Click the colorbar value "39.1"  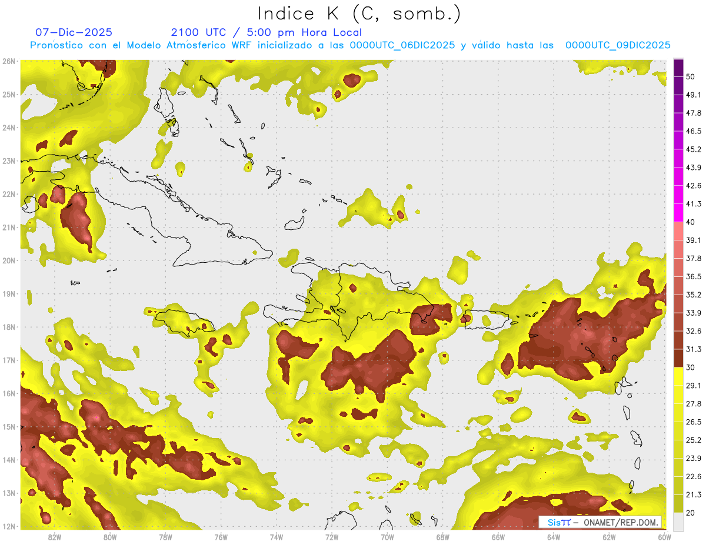(694, 240)
